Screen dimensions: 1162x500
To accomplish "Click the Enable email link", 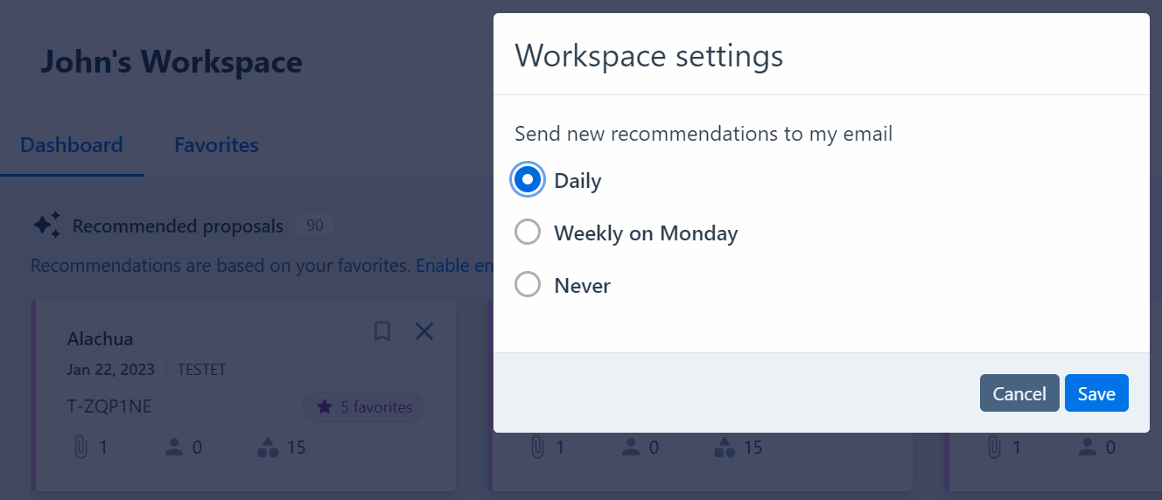I will coord(456,266).
